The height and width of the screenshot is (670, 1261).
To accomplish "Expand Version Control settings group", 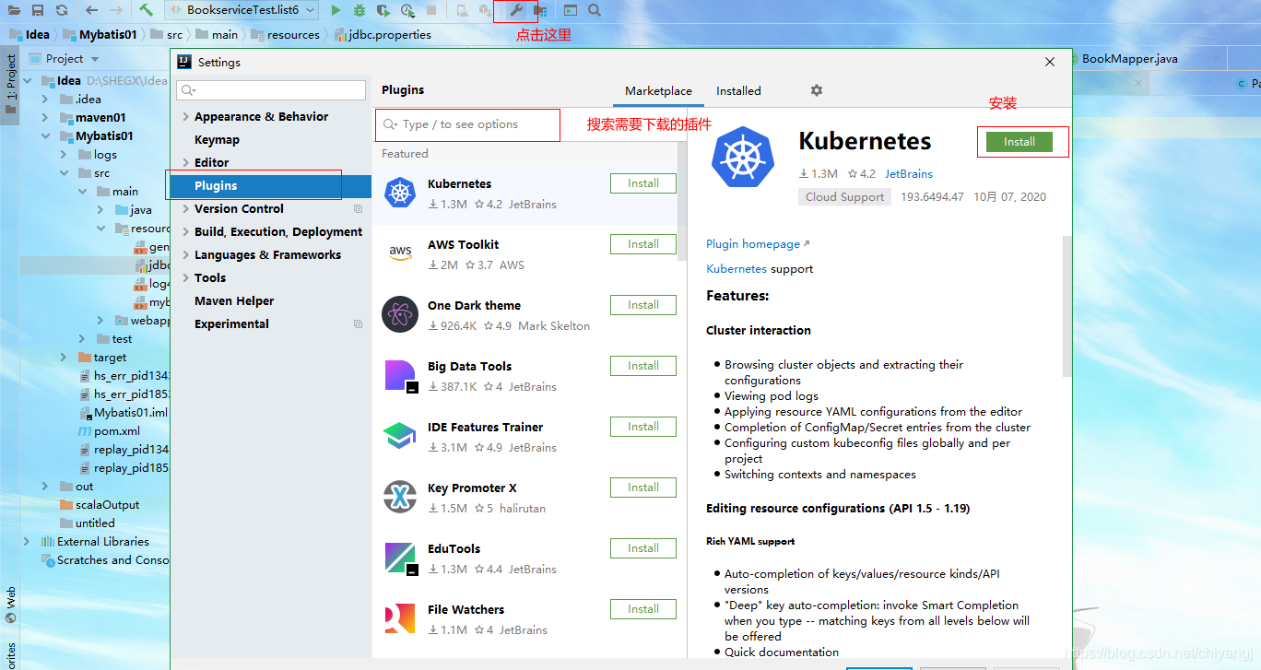I will pyautogui.click(x=186, y=208).
